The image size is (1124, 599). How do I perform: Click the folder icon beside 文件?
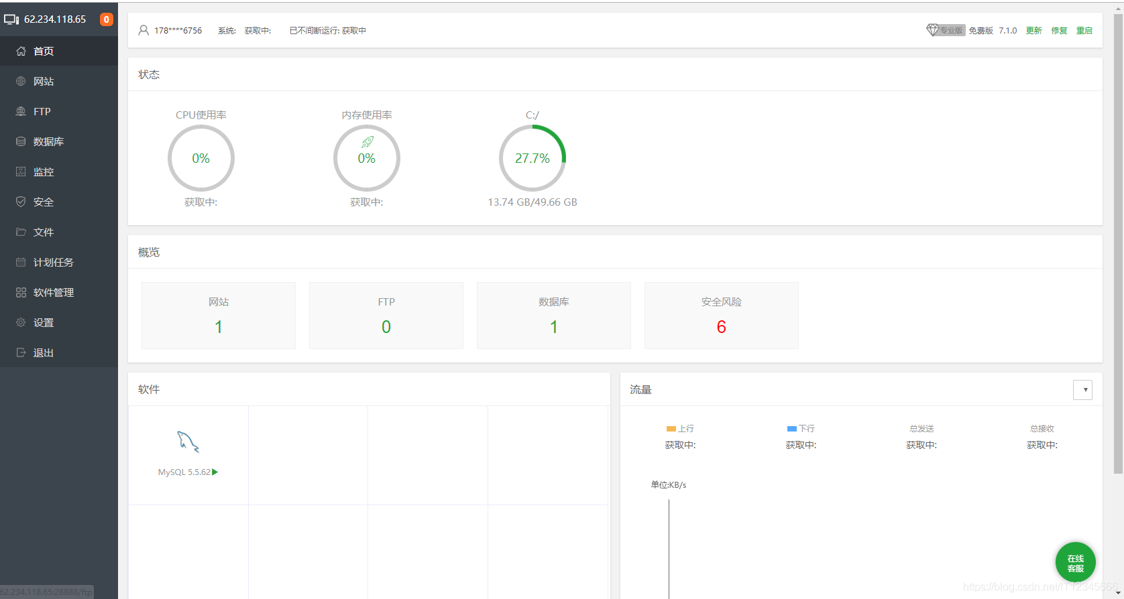click(21, 232)
